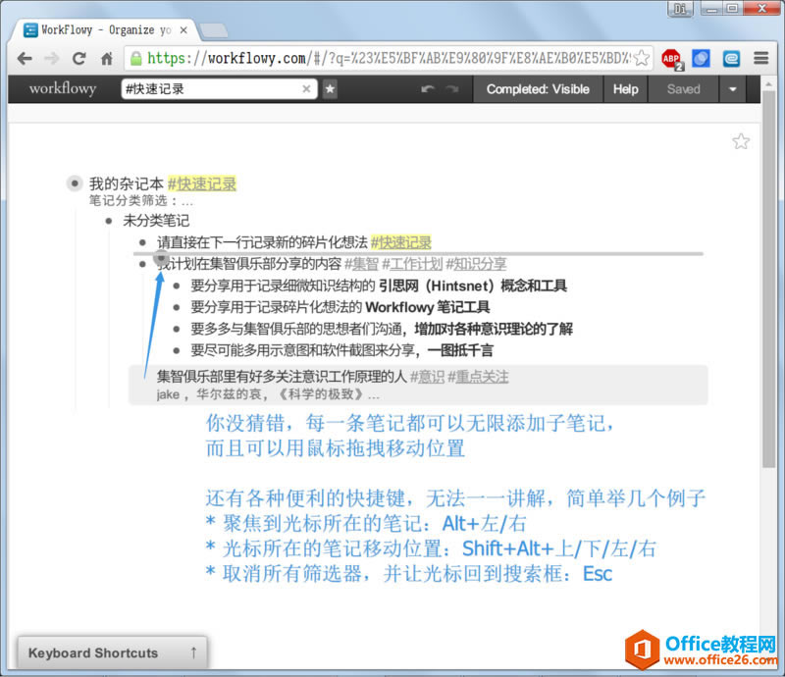The height and width of the screenshot is (677, 785).
Task: Click the bullet of 我的杂记本
Action: point(75,183)
